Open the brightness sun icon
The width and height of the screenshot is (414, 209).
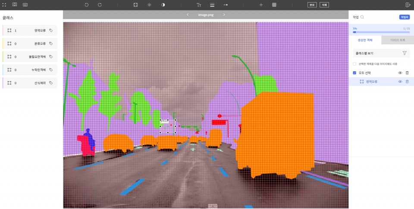click(x=149, y=5)
